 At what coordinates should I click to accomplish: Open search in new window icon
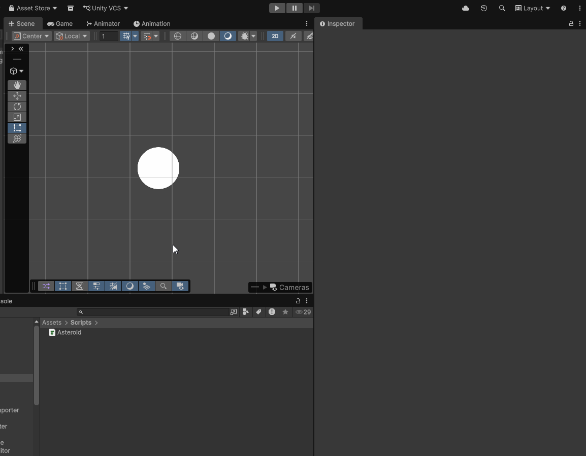point(234,312)
